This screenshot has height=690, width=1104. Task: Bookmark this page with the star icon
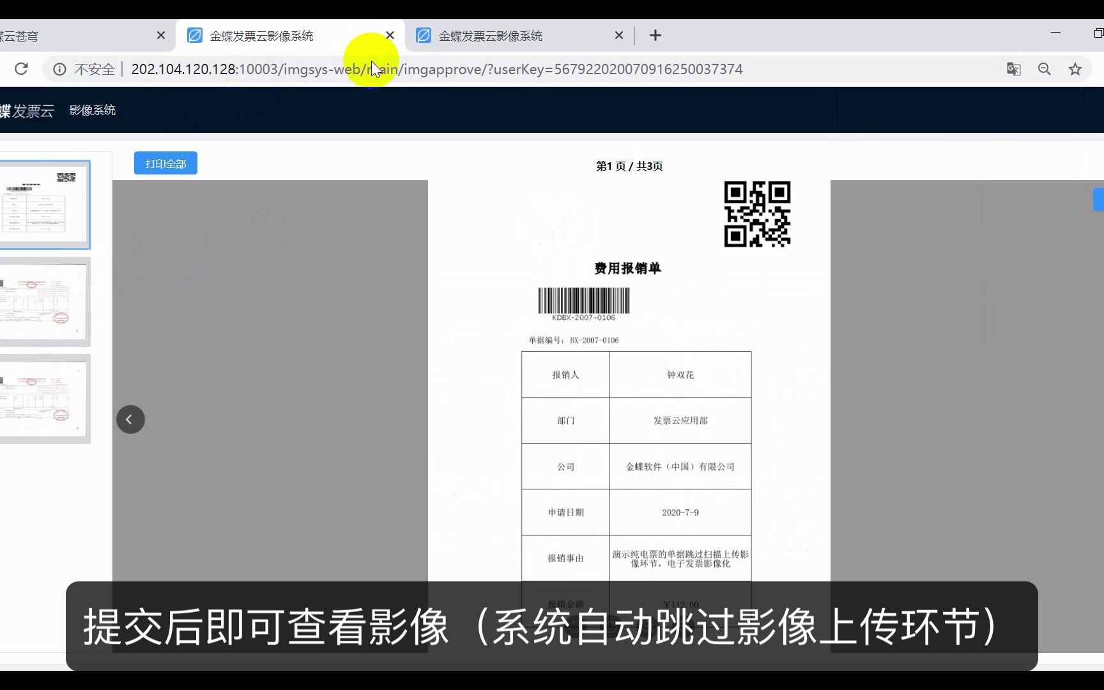coord(1076,69)
